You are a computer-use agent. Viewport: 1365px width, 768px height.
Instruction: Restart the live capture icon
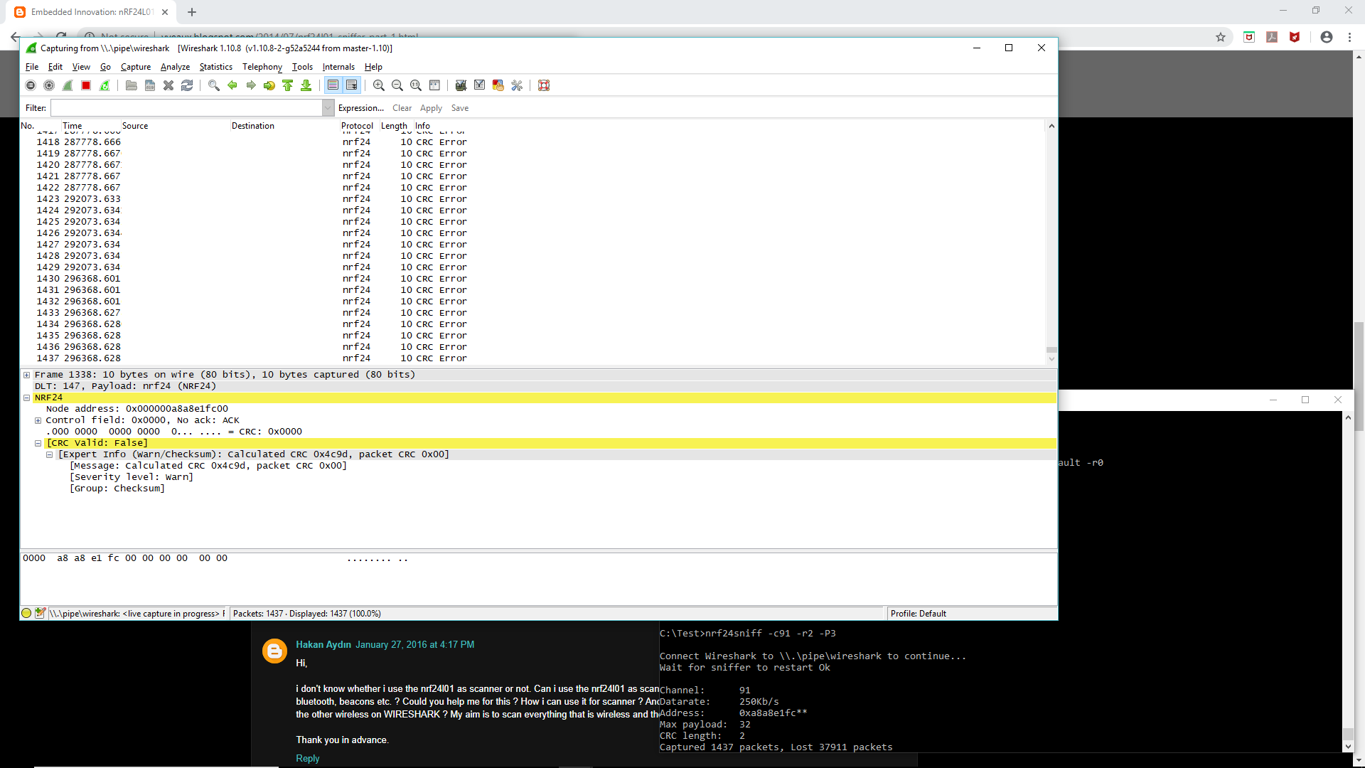click(105, 85)
